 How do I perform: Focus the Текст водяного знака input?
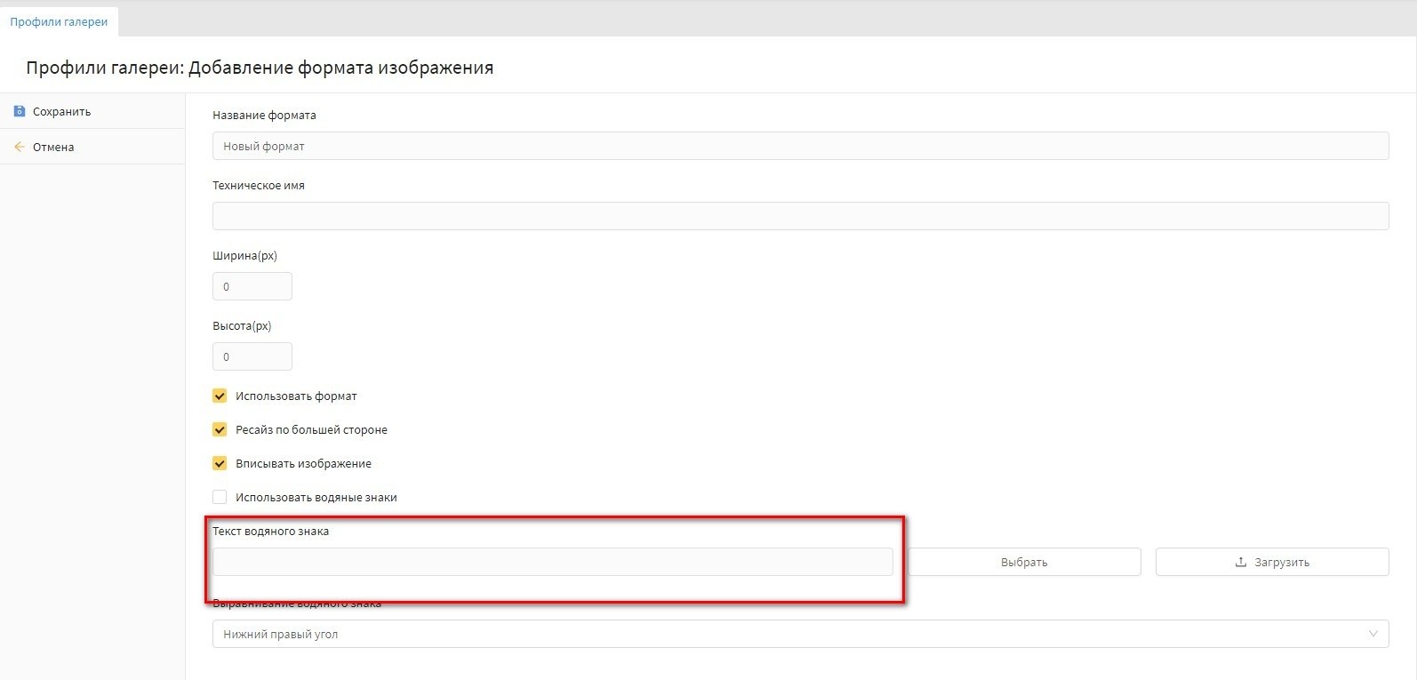tap(552, 562)
